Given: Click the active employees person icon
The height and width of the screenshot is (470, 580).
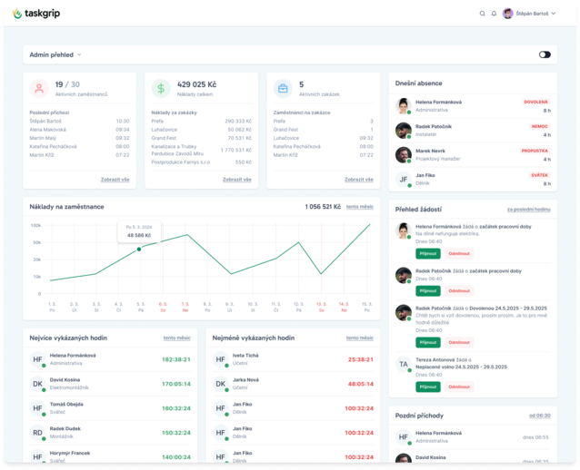Looking at the screenshot, I should pyautogui.click(x=39, y=88).
